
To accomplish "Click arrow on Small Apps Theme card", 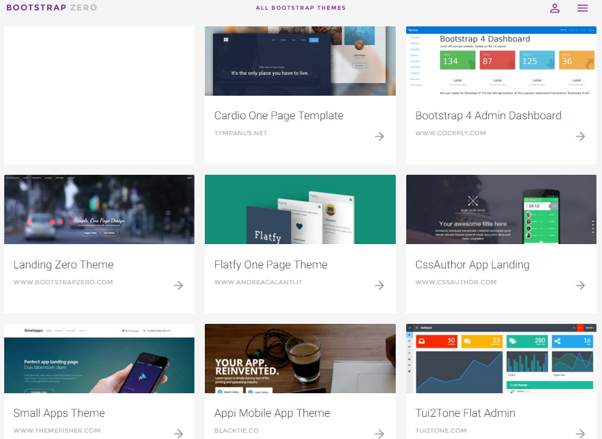I will 178,433.
